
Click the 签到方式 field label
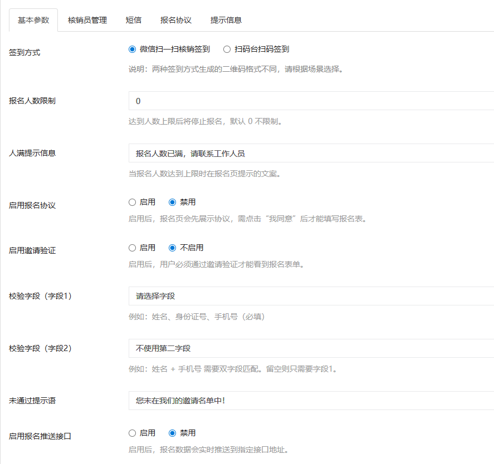pos(25,52)
